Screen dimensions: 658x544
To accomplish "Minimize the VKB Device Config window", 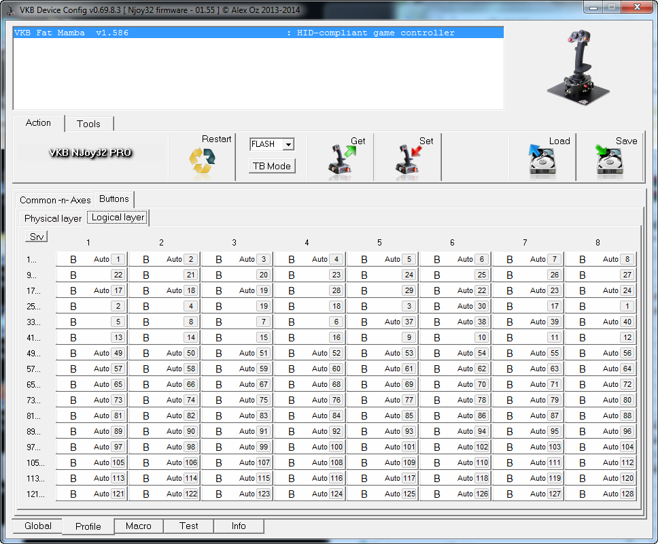I will [593, 7].
